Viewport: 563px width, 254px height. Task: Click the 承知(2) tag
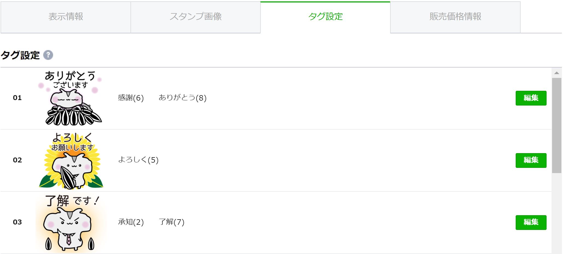[x=131, y=222]
